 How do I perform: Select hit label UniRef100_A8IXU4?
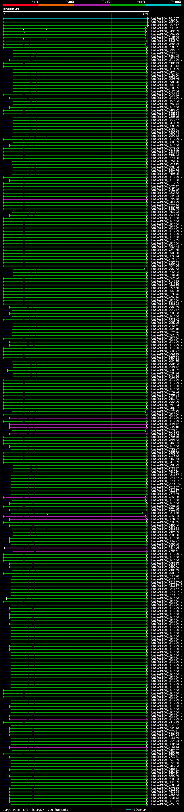point(165,548)
